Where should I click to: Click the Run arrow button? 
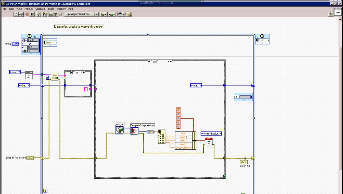[17, 14]
